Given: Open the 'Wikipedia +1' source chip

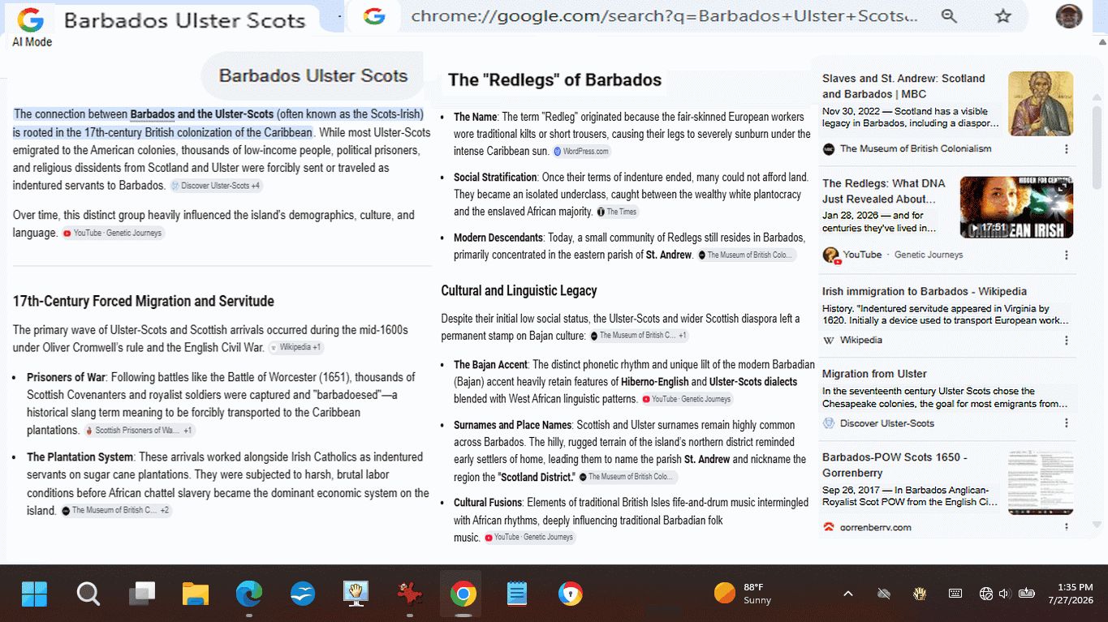Looking at the screenshot, I should [295, 347].
